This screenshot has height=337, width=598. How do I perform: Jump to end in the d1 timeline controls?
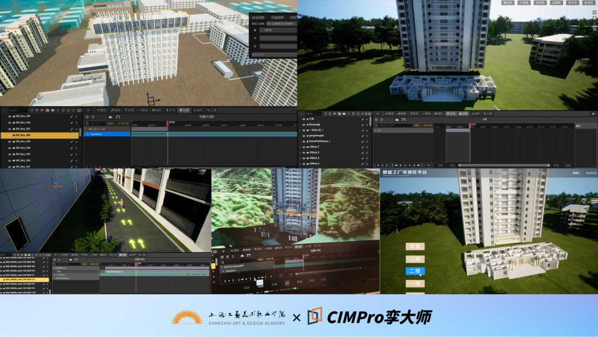tap(419, 165)
